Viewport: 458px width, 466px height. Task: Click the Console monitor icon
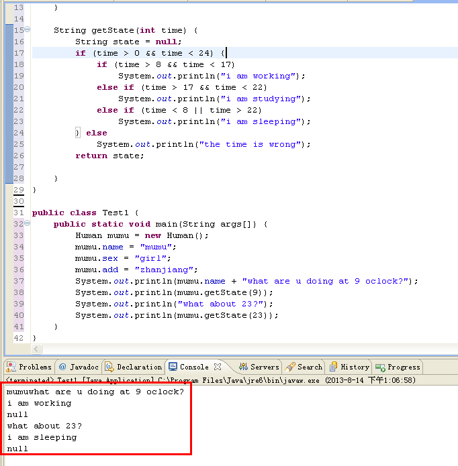click(173, 367)
